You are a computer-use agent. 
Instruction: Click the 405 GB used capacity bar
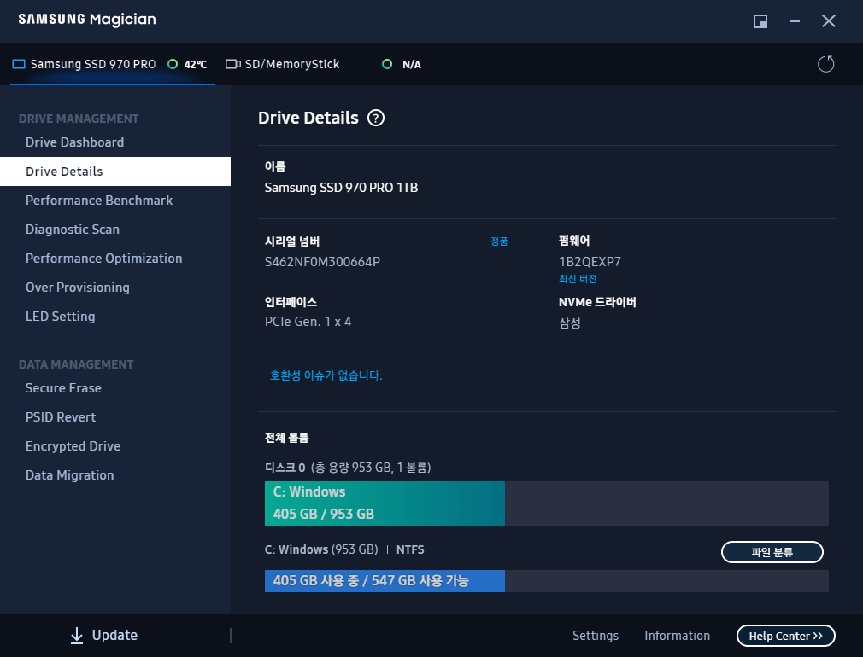[385, 580]
